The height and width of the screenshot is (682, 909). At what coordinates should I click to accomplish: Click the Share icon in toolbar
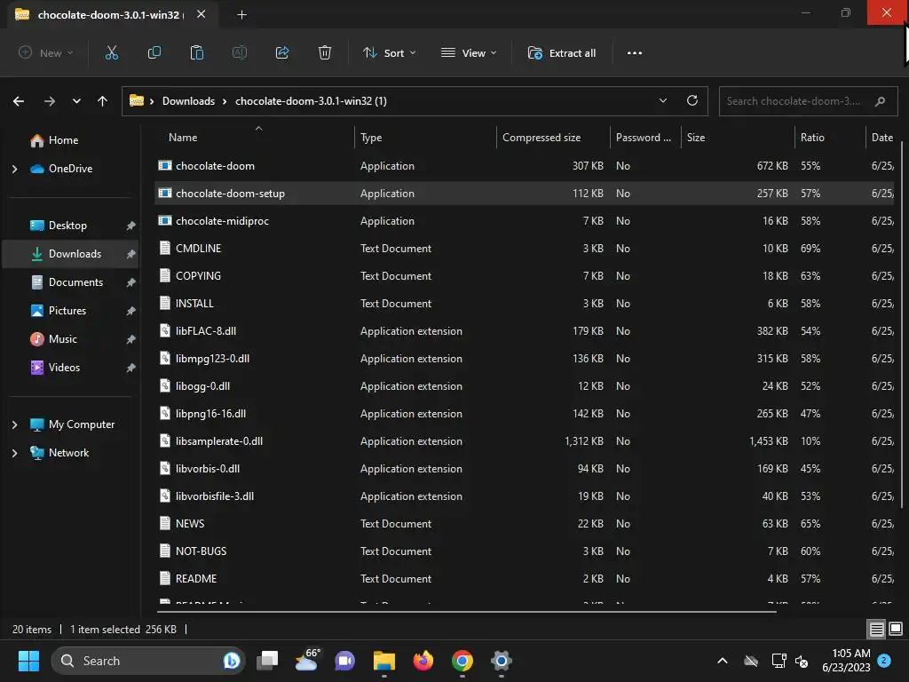tap(282, 52)
